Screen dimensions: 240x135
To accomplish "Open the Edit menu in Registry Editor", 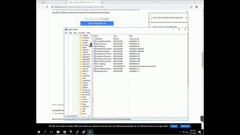I will 70,33.
